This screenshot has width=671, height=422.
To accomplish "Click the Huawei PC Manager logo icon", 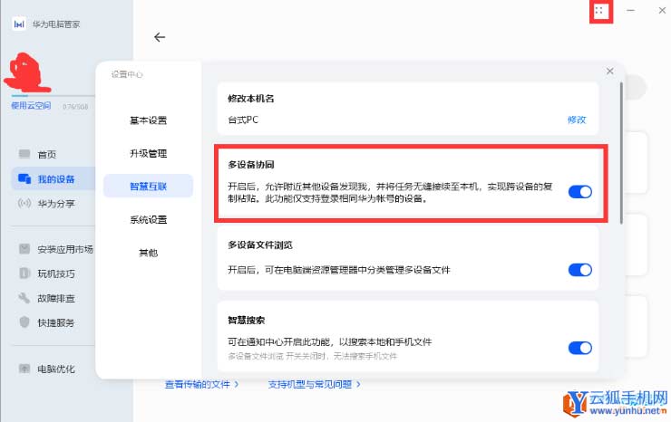I will click(19, 24).
